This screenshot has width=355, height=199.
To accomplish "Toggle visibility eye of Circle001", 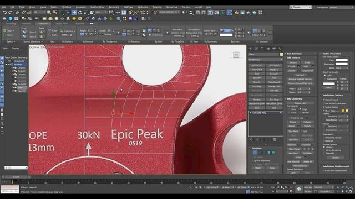I will [13, 68].
